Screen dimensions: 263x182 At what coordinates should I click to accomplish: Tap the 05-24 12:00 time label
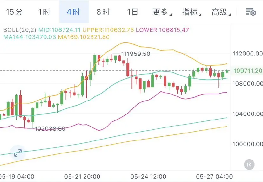point(148,177)
